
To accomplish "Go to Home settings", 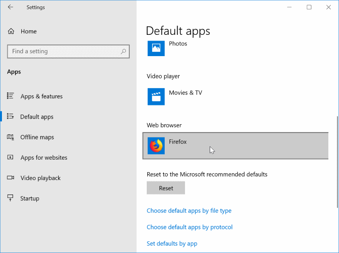I will [29, 31].
